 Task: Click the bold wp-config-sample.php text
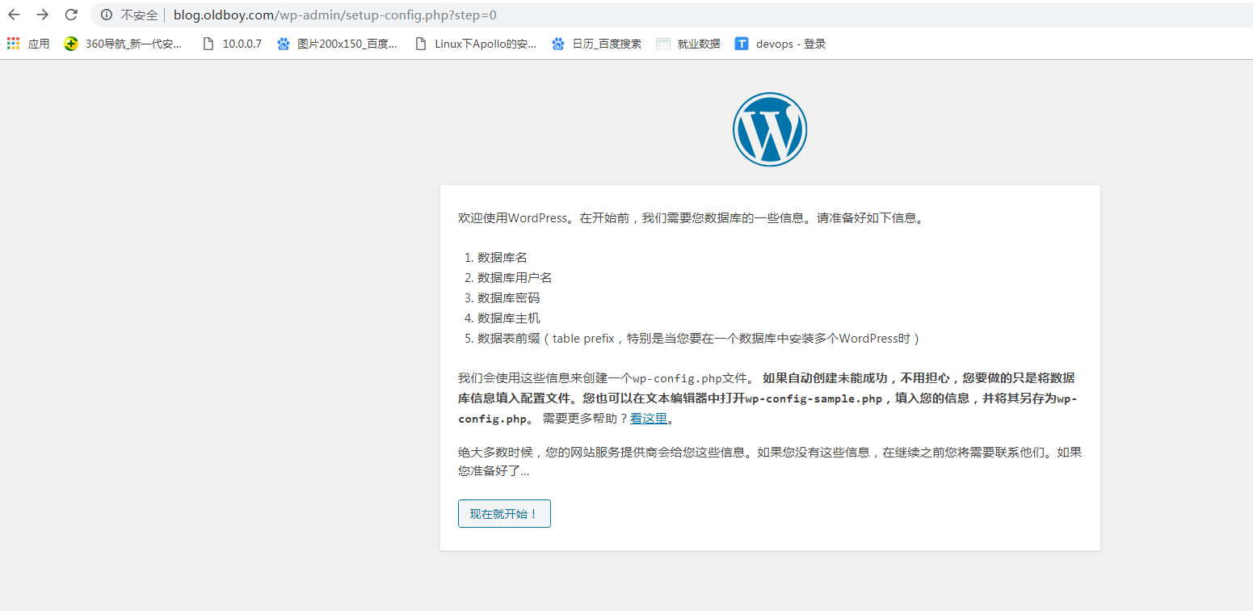814,398
